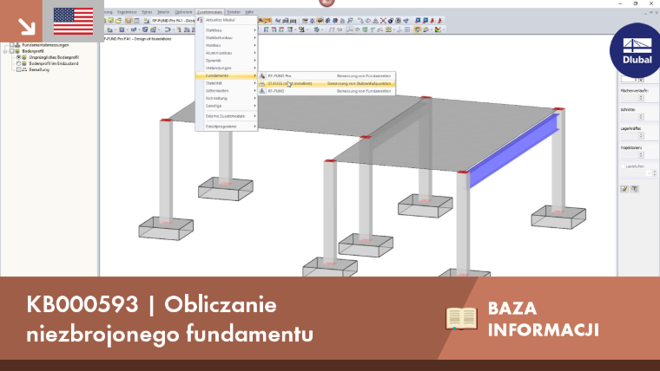Click the open book Baza Informacji icon

pyautogui.click(x=461, y=318)
